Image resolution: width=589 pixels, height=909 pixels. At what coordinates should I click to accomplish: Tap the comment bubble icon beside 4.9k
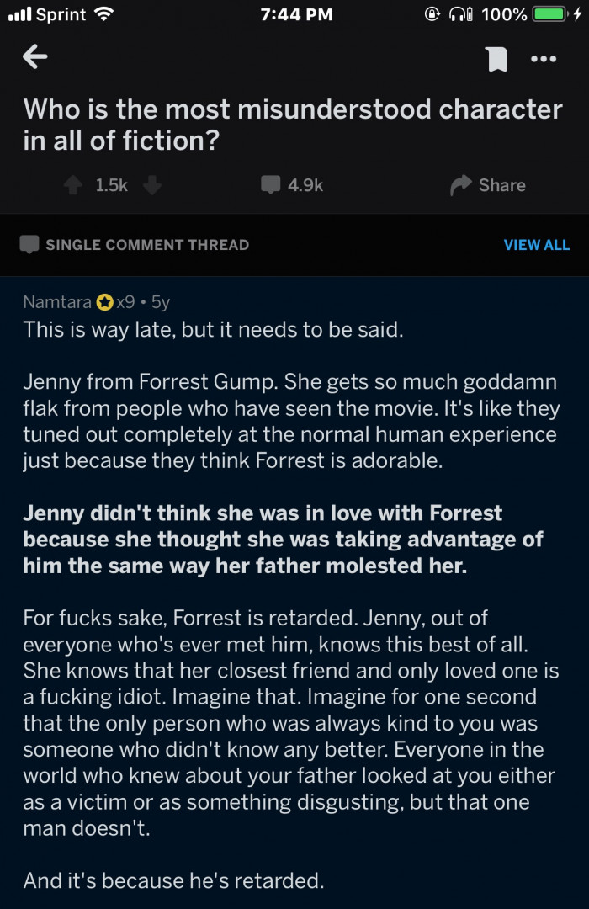270,185
